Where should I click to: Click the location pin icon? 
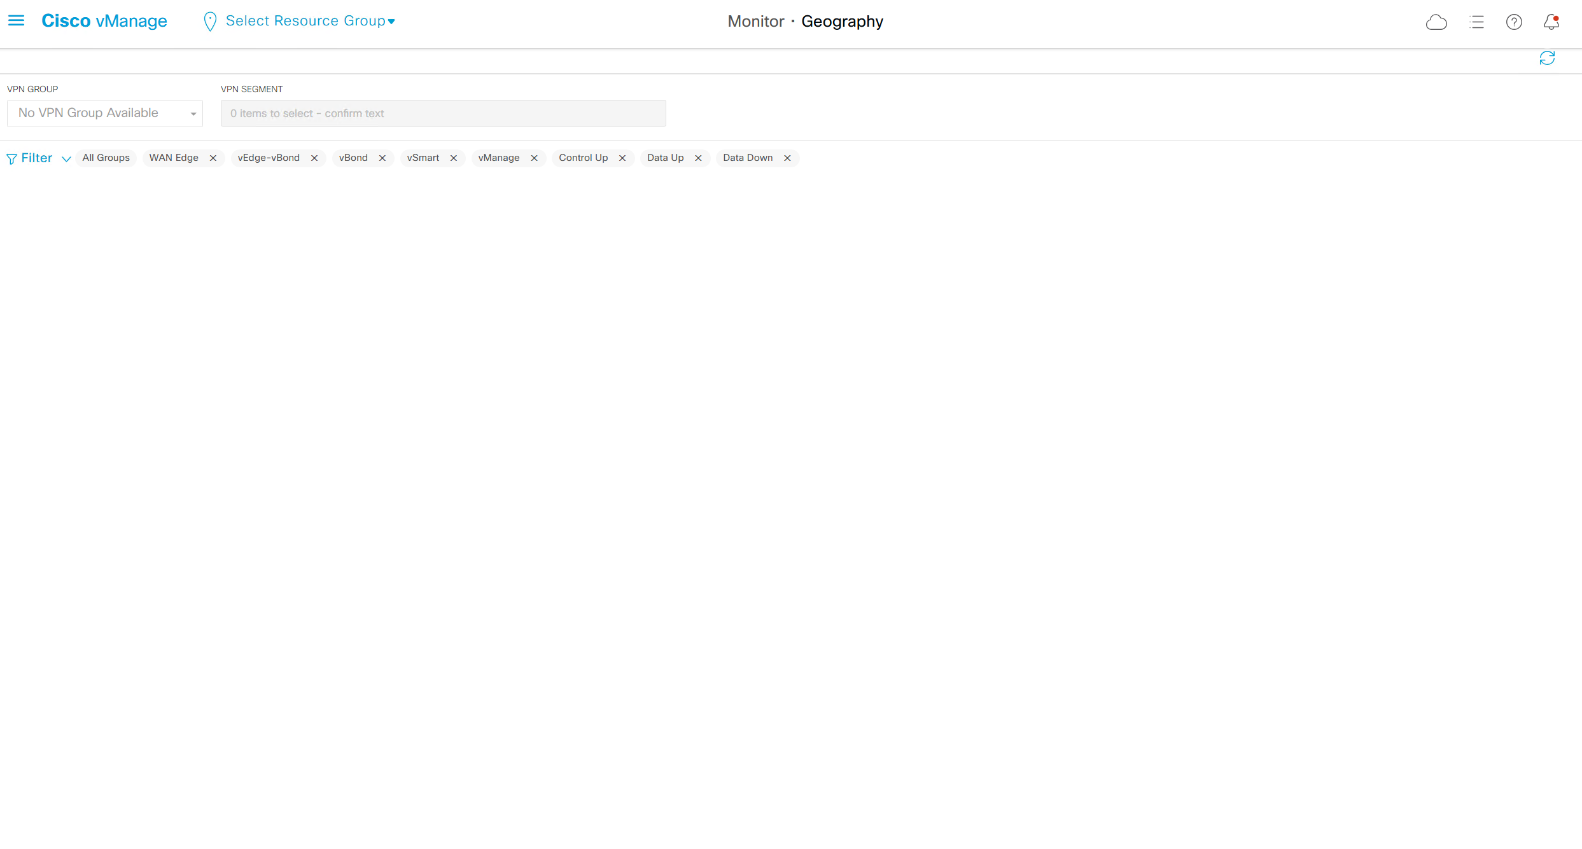(x=209, y=22)
